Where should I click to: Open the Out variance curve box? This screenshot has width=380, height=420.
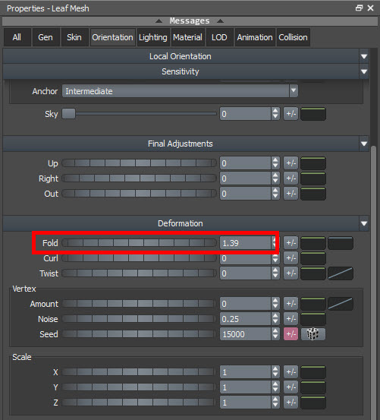[313, 194]
